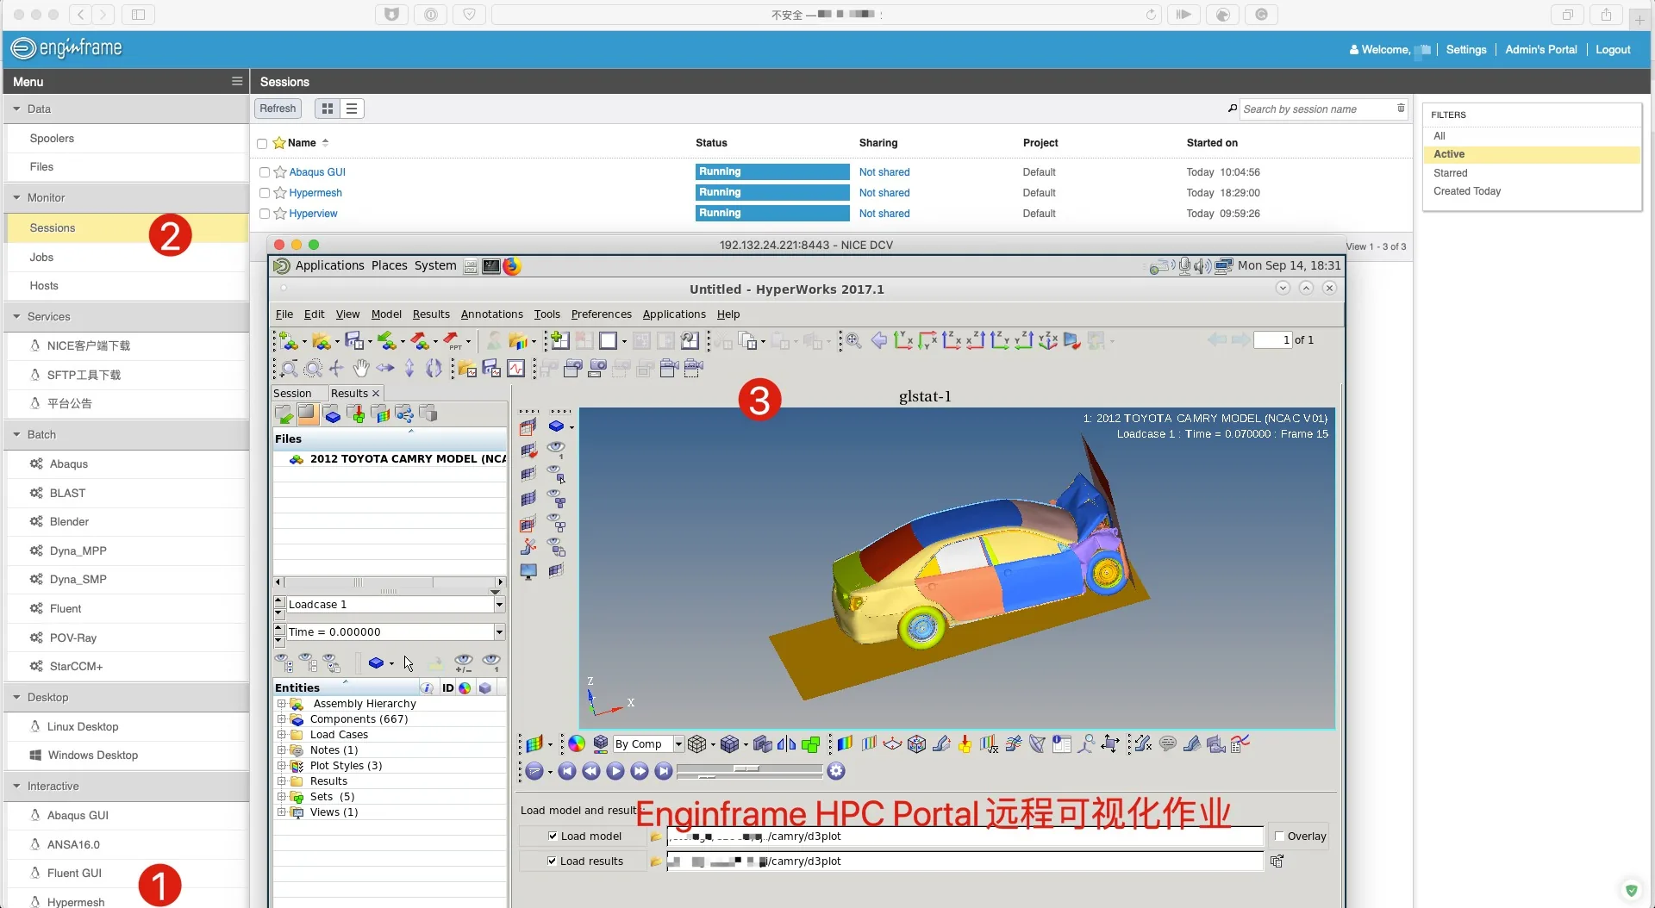The height and width of the screenshot is (908, 1655).
Task: Toggle the Load results checkbox
Action: point(552,861)
